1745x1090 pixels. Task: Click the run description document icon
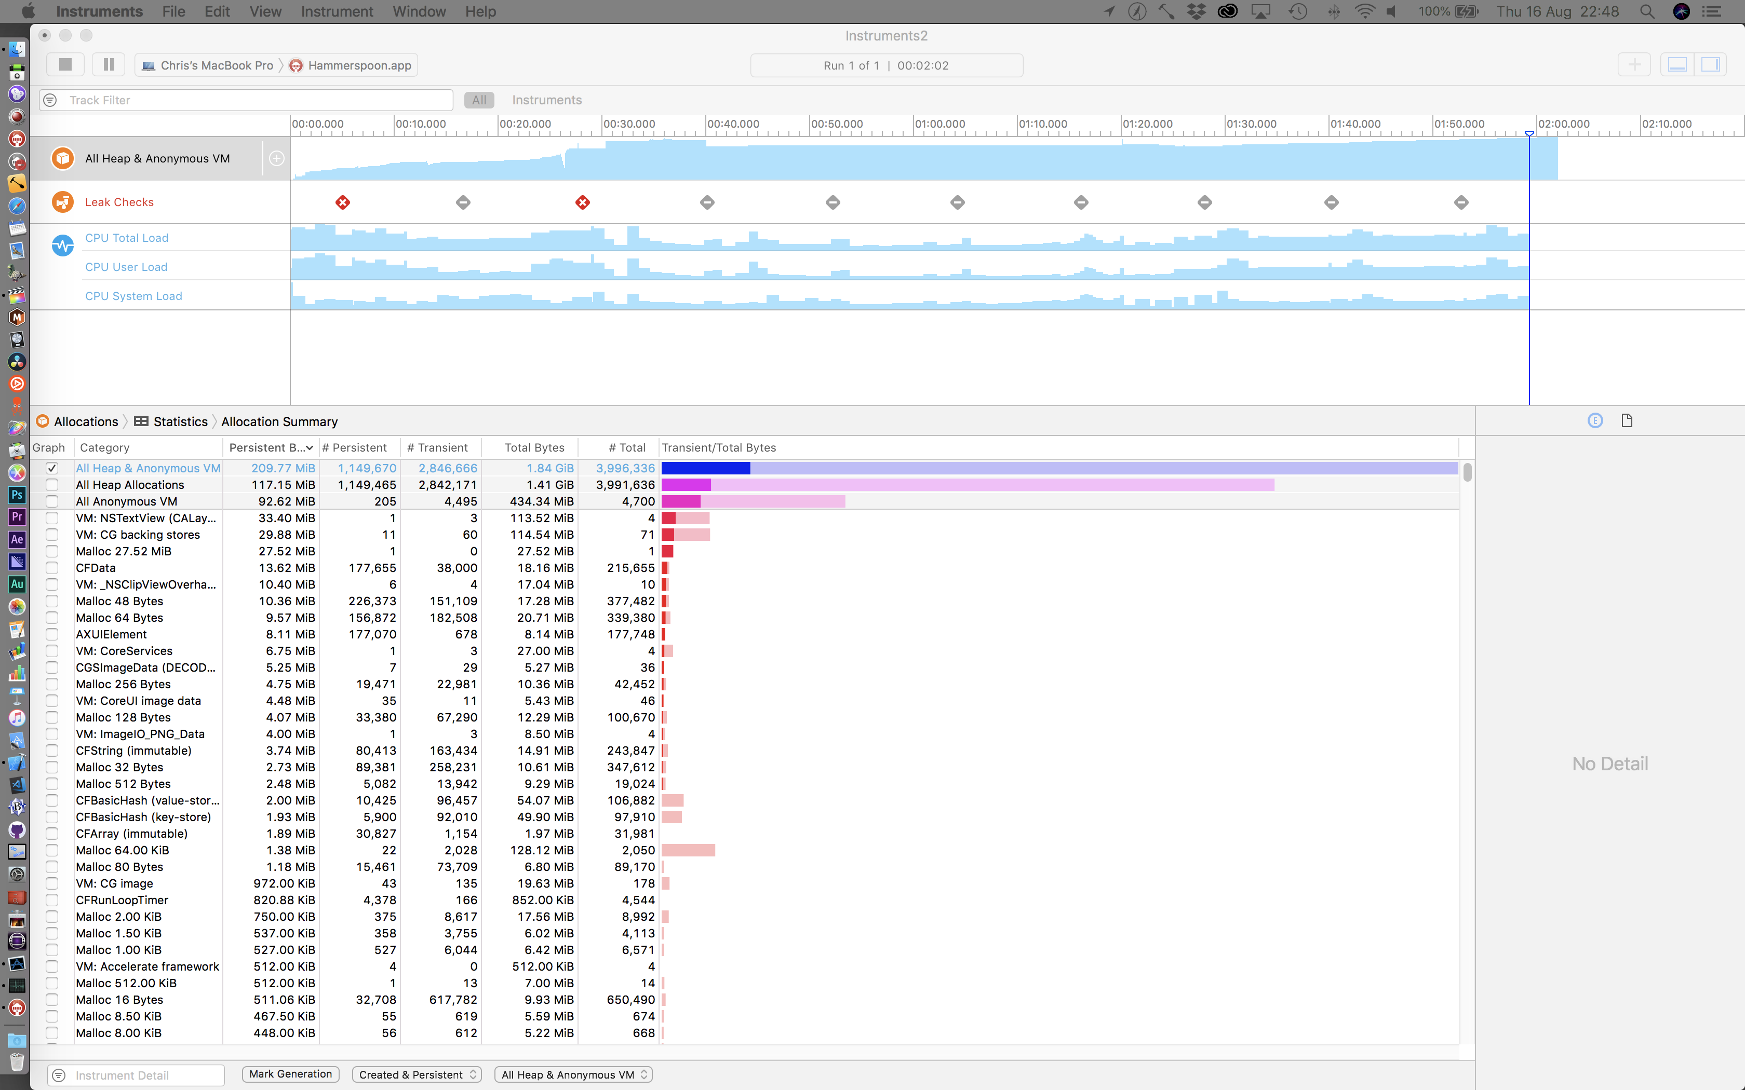pos(1628,420)
